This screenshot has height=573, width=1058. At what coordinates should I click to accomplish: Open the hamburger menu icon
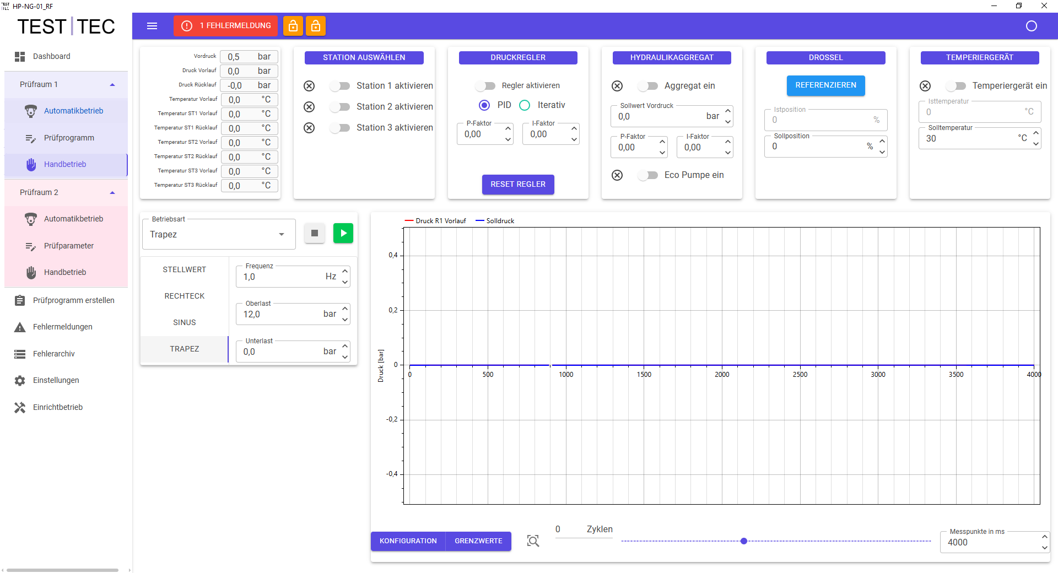(x=152, y=26)
